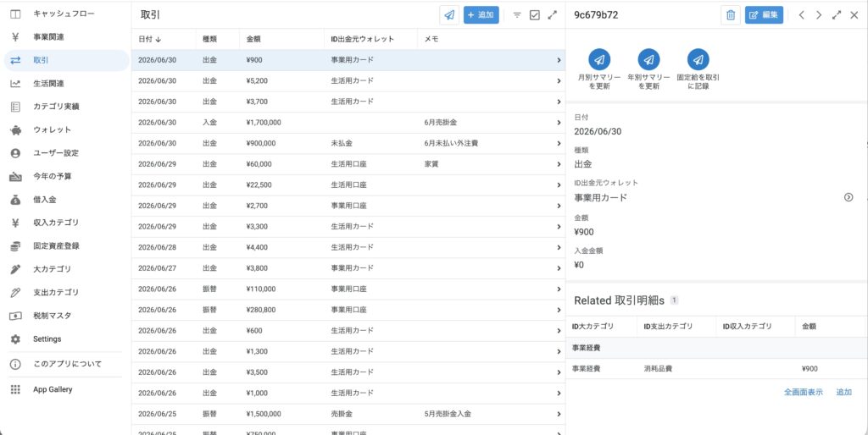
Task: Open 生活関連 menu label
Action: [48, 84]
